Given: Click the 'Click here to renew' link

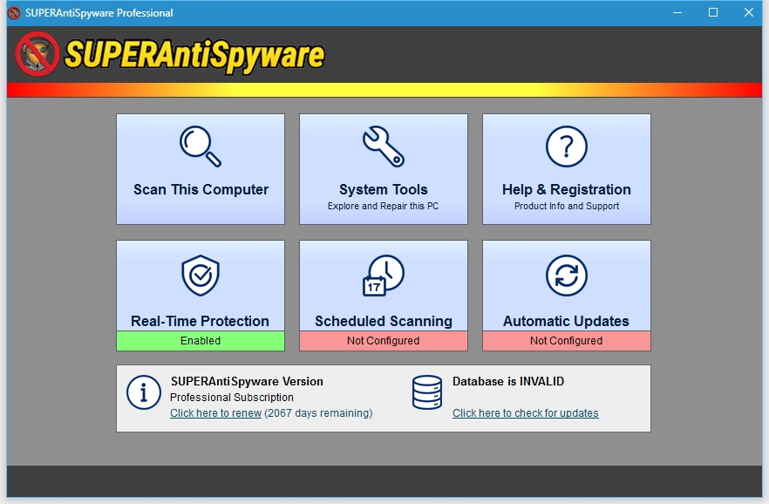Looking at the screenshot, I should (215, 413).
